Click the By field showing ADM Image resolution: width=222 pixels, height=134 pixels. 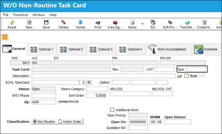coord(44,102)
